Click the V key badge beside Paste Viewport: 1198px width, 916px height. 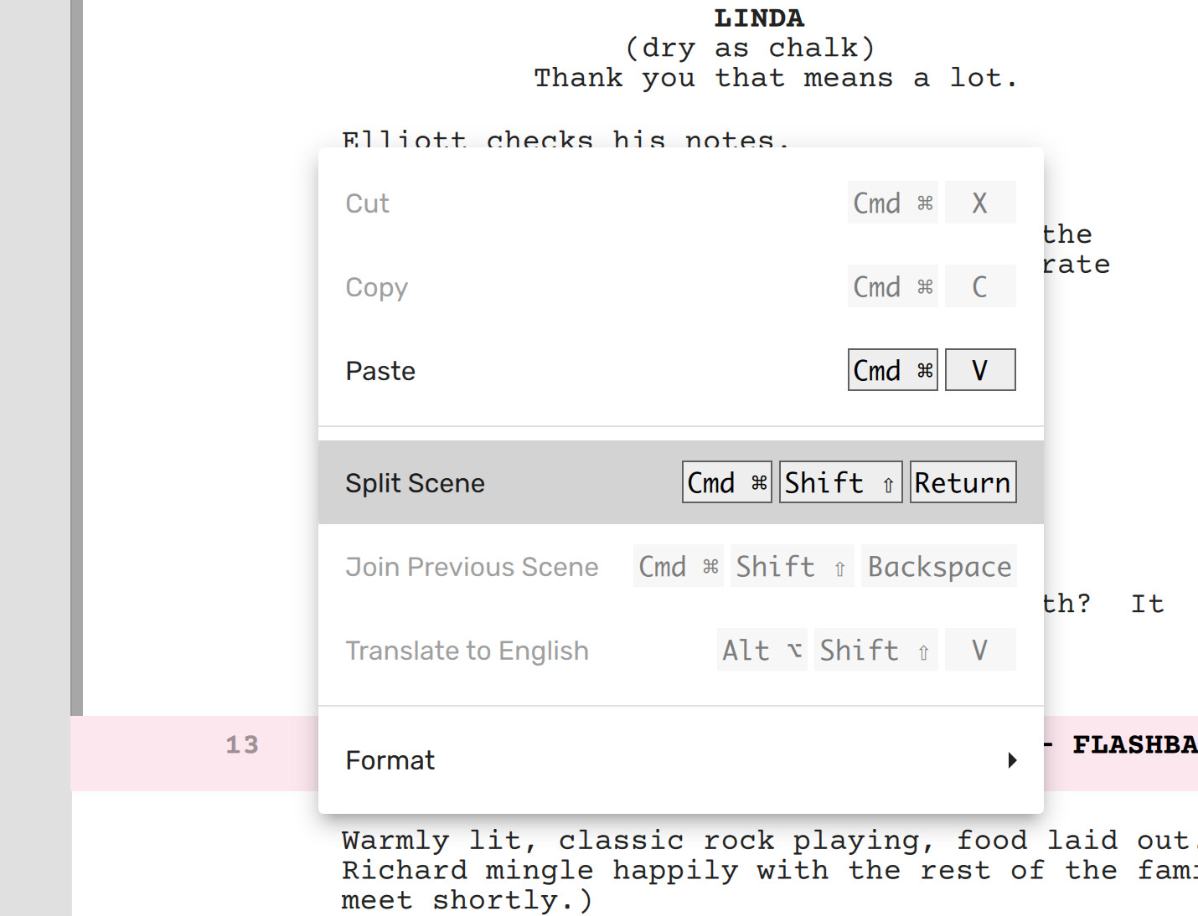pyautogui.click(x=979, y=370)
